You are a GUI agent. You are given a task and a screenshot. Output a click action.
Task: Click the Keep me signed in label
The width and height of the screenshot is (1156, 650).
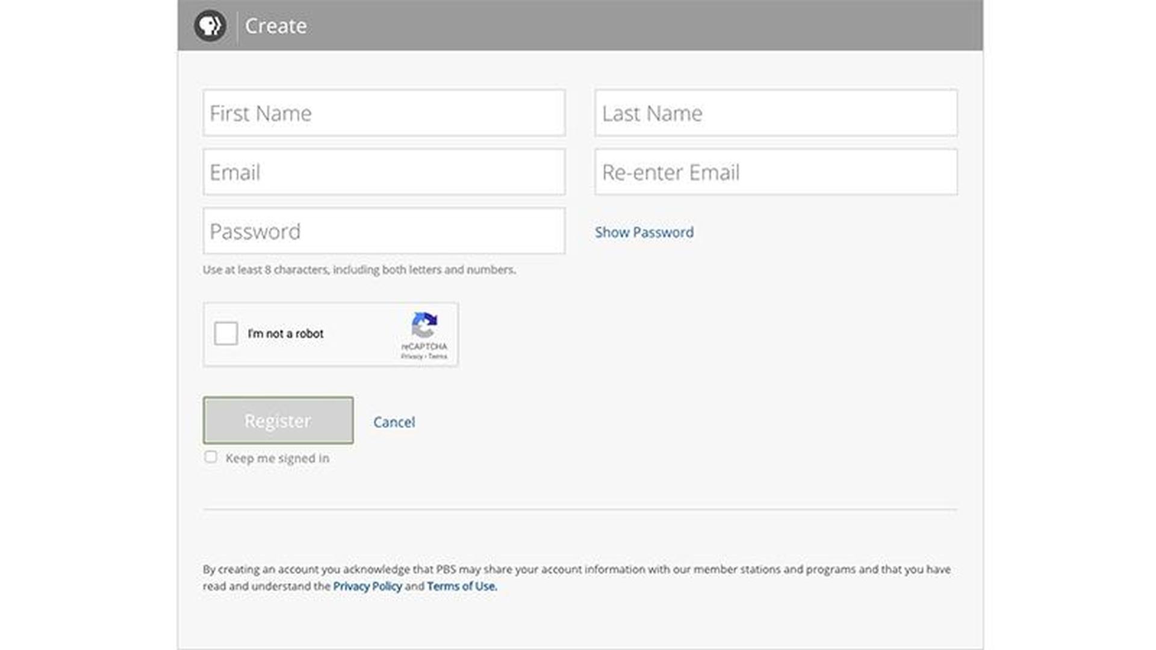point(277,459)
